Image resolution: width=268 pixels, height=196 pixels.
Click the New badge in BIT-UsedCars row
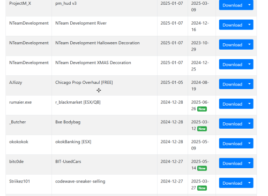click(202, 168)
